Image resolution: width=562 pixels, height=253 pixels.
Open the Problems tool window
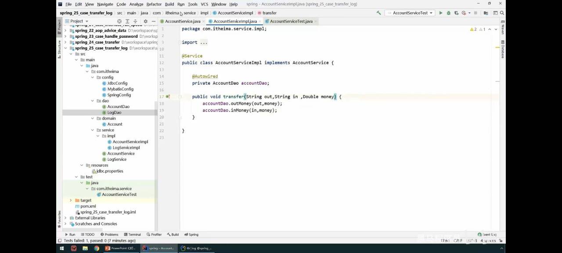tap(109, 235)
